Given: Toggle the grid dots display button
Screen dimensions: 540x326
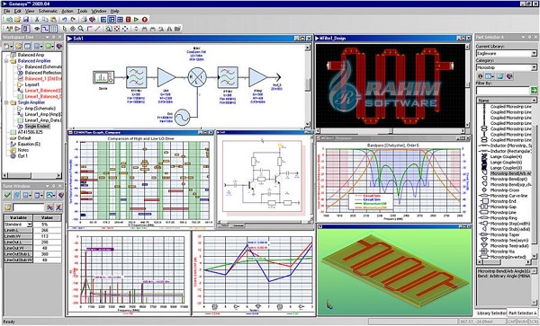Looking at the screenshot, I should tap(53, 29).
